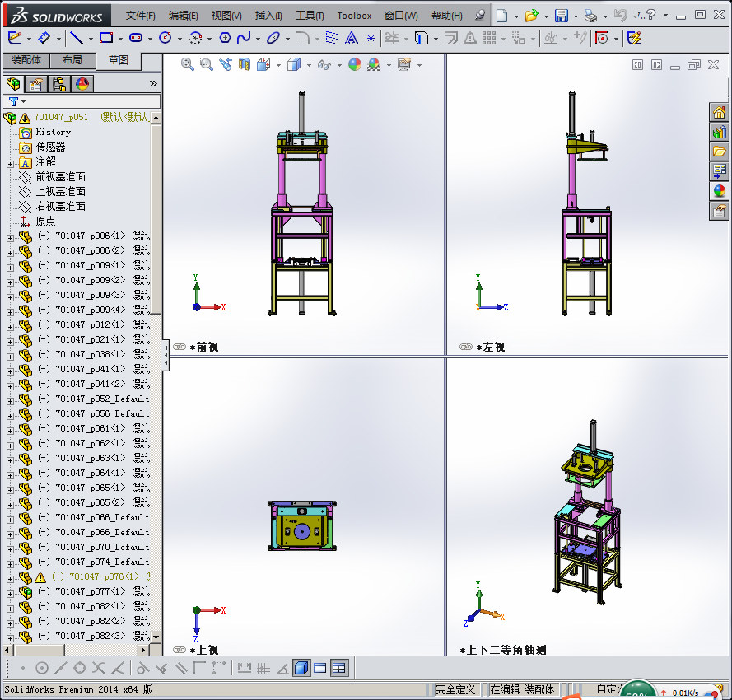
Task: Open the ConfigurationManager panel tab
Action: (59, 84)
